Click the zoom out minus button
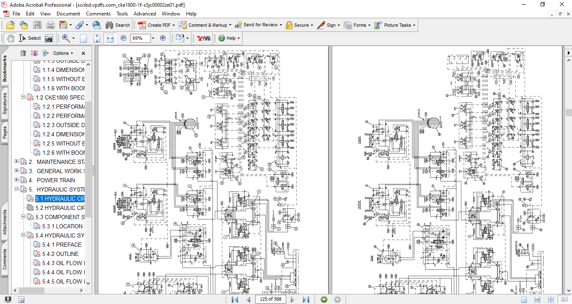 (123, 38)
